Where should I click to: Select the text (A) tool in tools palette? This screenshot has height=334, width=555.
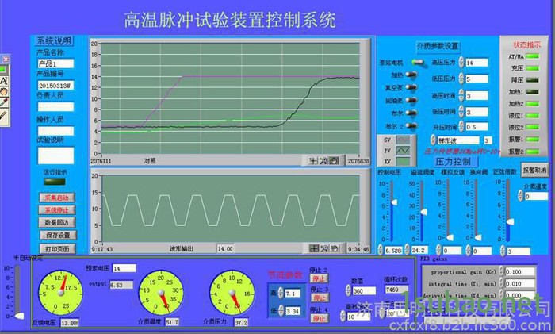[x=4, y=81]
